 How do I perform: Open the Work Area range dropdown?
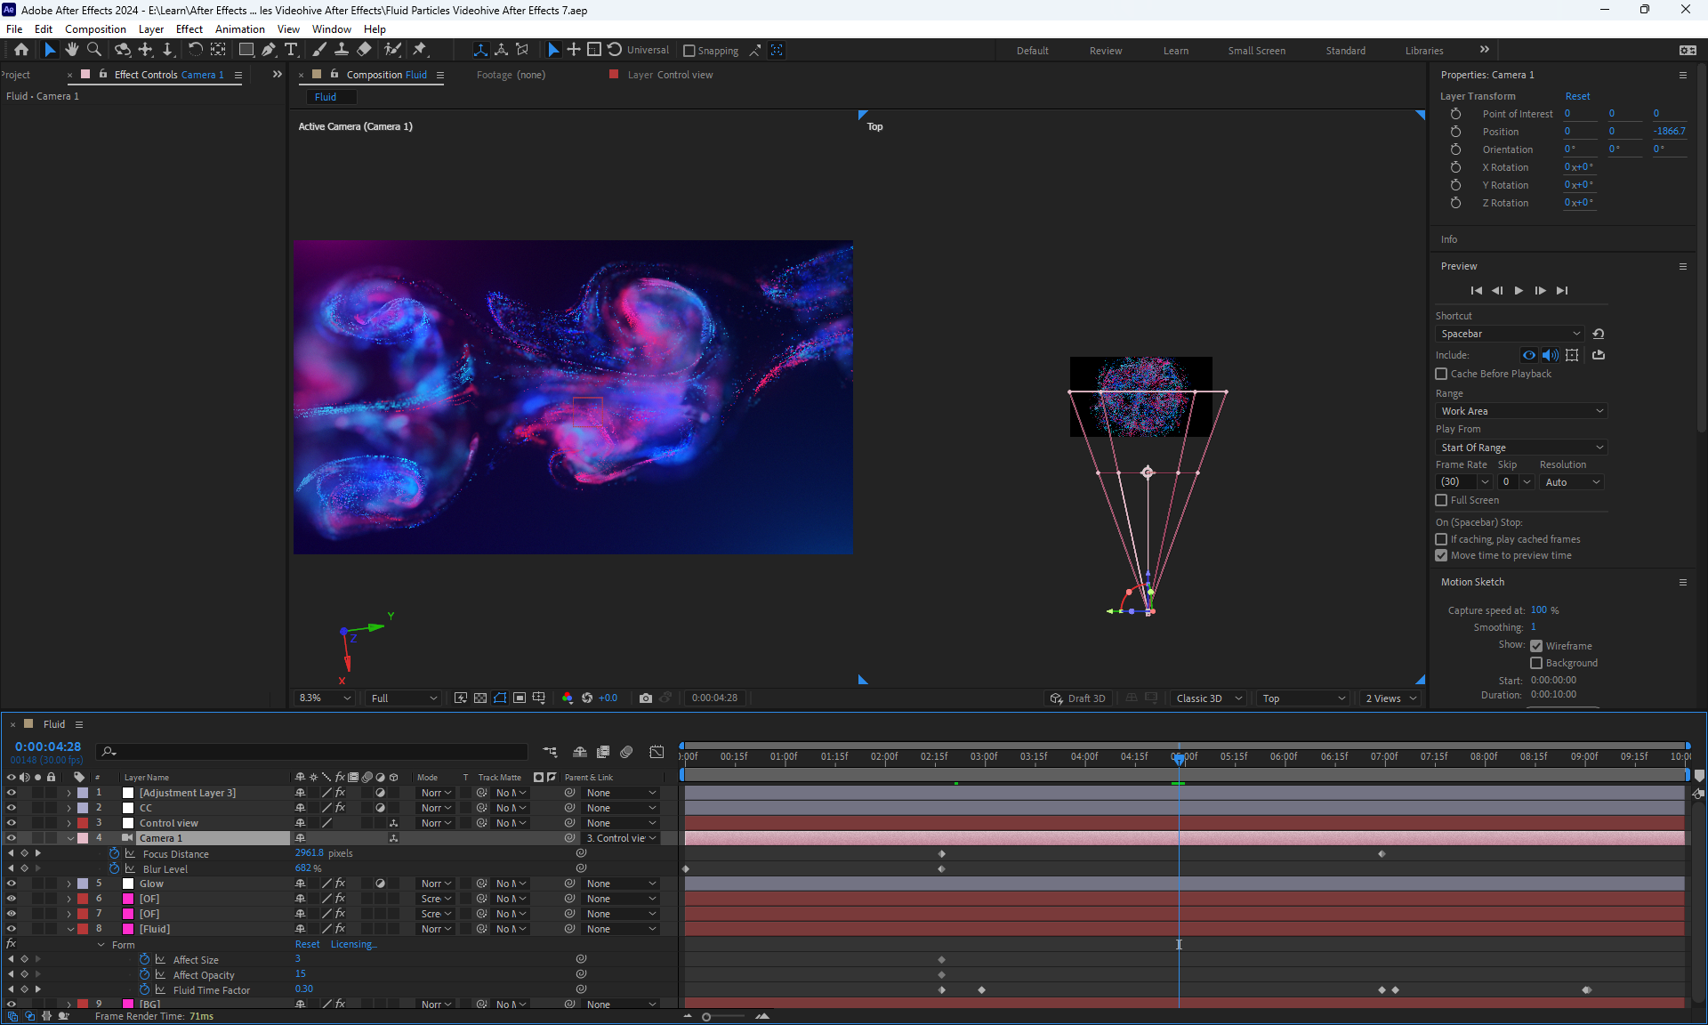click(1521, 411)
